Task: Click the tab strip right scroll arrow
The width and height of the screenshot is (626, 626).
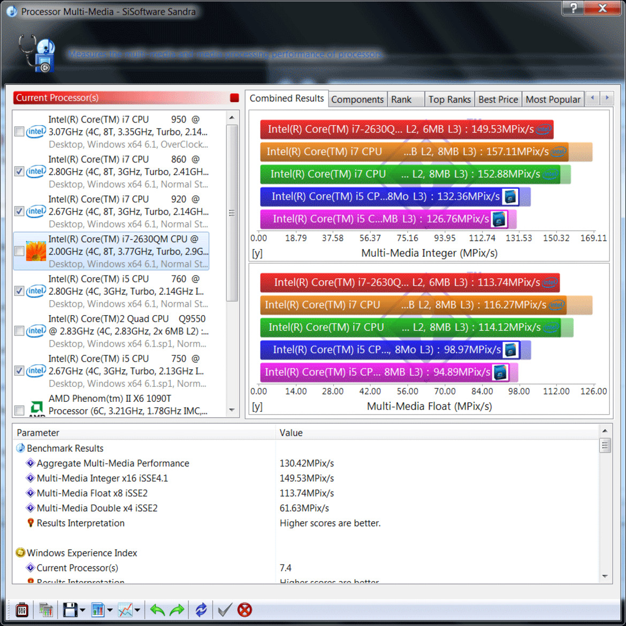Action: 607,98
